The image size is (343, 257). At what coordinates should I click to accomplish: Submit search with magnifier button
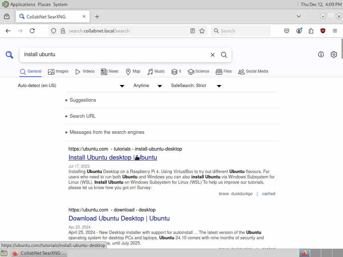(224, 55)
